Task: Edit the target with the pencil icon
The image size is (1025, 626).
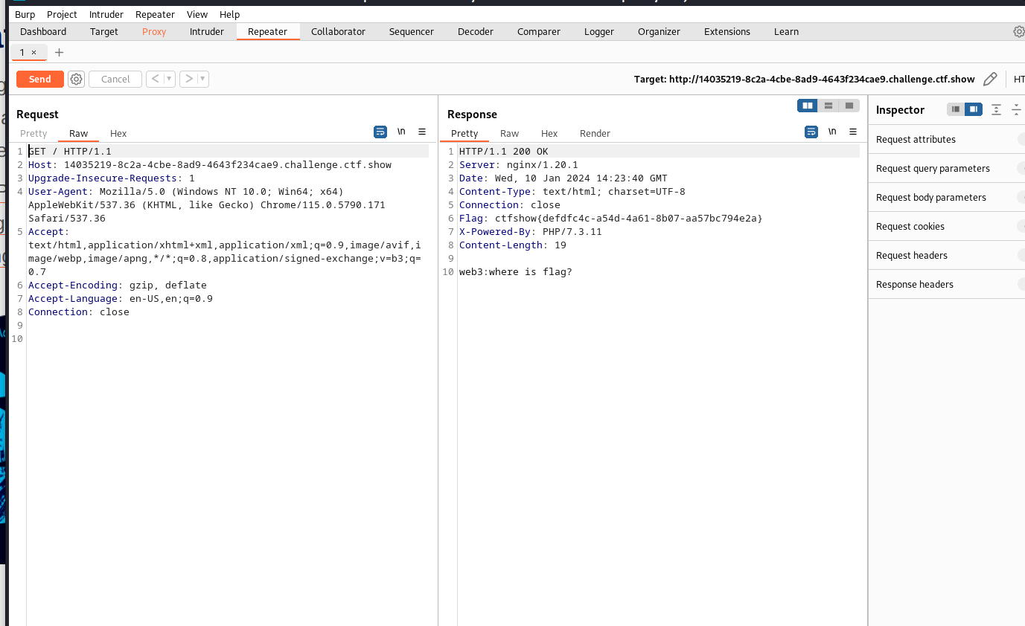Action: pyautogui.click(x=990, y=79)
